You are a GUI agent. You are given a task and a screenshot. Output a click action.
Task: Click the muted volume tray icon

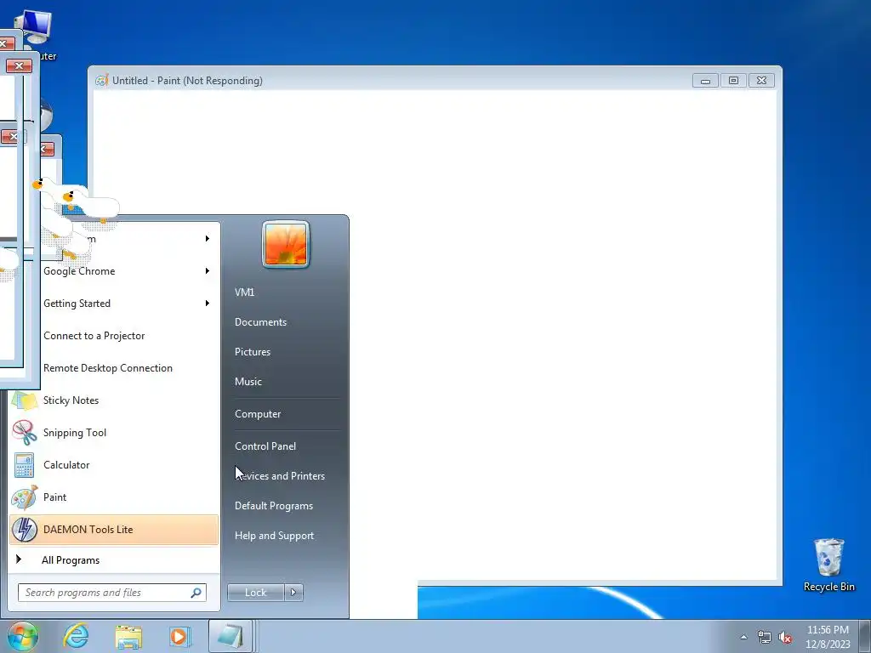pos(785,638)
